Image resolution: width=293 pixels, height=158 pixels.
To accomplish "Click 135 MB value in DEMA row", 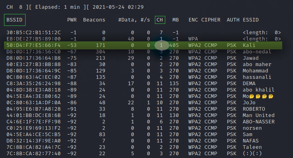I will pyautogui.click(x=174, y=84).
